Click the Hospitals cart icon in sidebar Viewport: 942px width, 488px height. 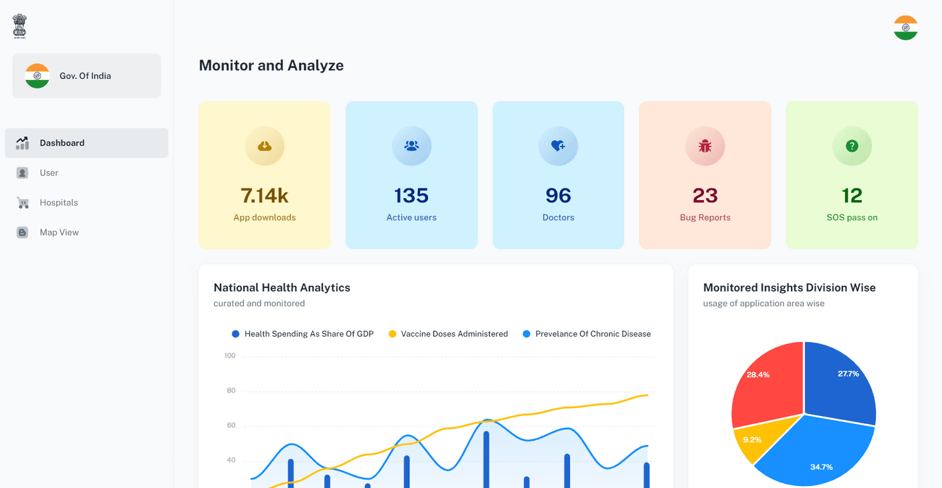click(x=23, y=203)
